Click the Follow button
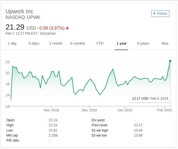Screen dimensions: 178x149 160,13
